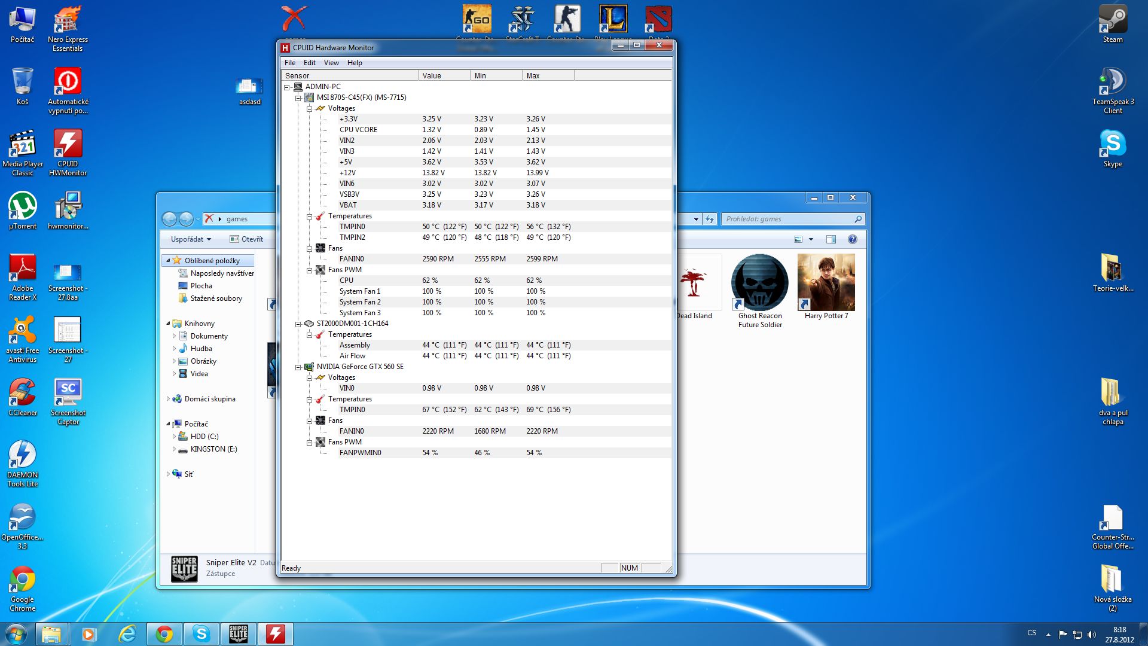Click the Max column header
The height and width of the screenshot is (646, 1148).
[x=548, y=76]
